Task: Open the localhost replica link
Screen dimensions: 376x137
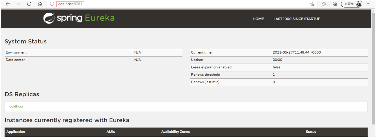Action: [16, 106]
